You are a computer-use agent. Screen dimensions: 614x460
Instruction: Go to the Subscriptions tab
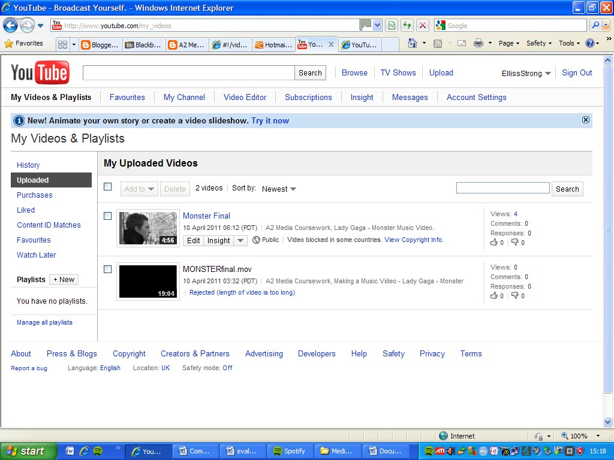308,98
